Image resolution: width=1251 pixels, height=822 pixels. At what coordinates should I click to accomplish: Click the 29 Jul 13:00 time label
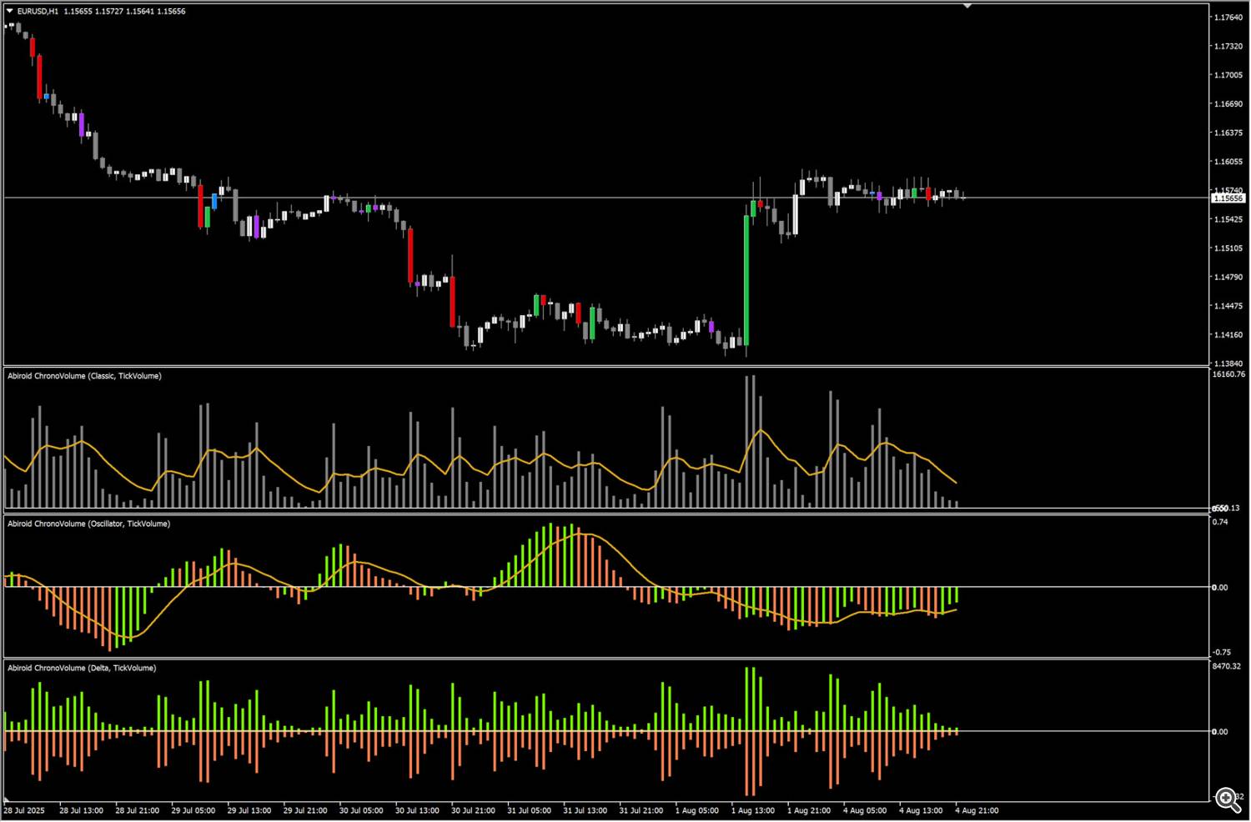249,810
